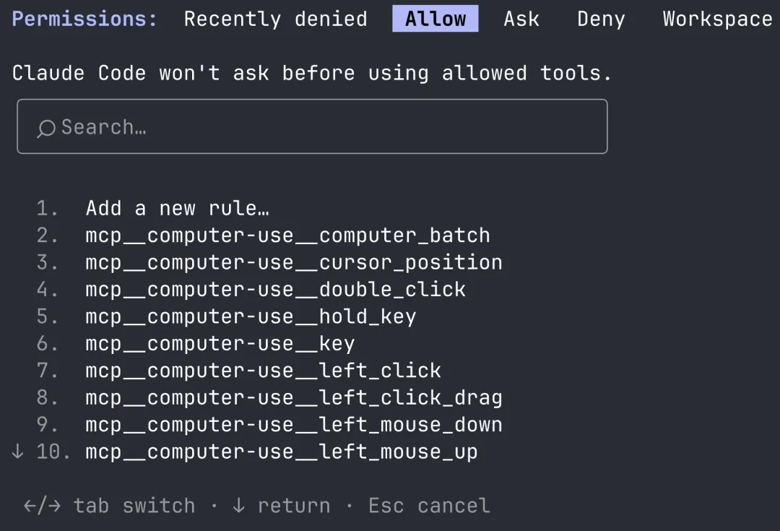
Task: Click the down arrow beside item 10
Action: click(x=18, y=452)
